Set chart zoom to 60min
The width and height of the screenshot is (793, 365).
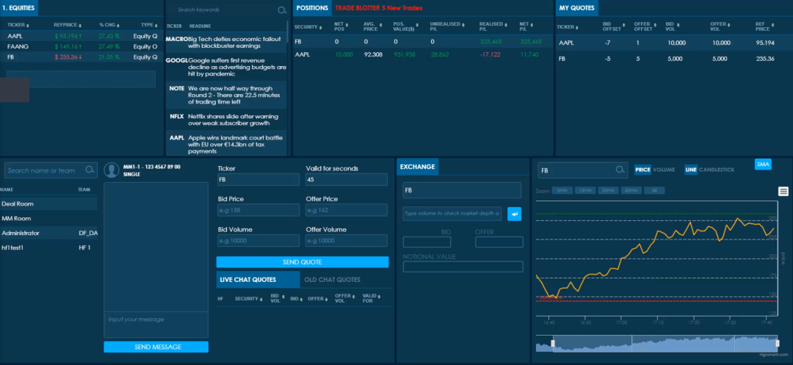pyautogui.click(x=631, y=191)
